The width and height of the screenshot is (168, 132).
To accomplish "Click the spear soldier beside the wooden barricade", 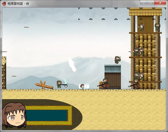I will click(59, 84).
